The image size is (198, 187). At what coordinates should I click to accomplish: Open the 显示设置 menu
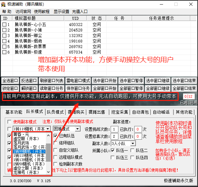61,12
